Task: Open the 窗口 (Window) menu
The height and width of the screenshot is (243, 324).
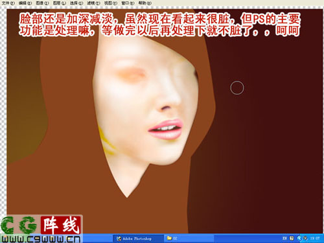Action: [128, 3]
